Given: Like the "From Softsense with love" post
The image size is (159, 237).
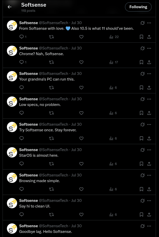Looking at the screenshot, I should (x=81, y=37).
